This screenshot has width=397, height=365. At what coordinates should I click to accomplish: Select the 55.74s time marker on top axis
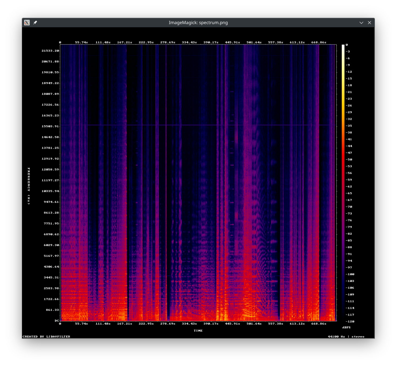click(x=81, y=42)
